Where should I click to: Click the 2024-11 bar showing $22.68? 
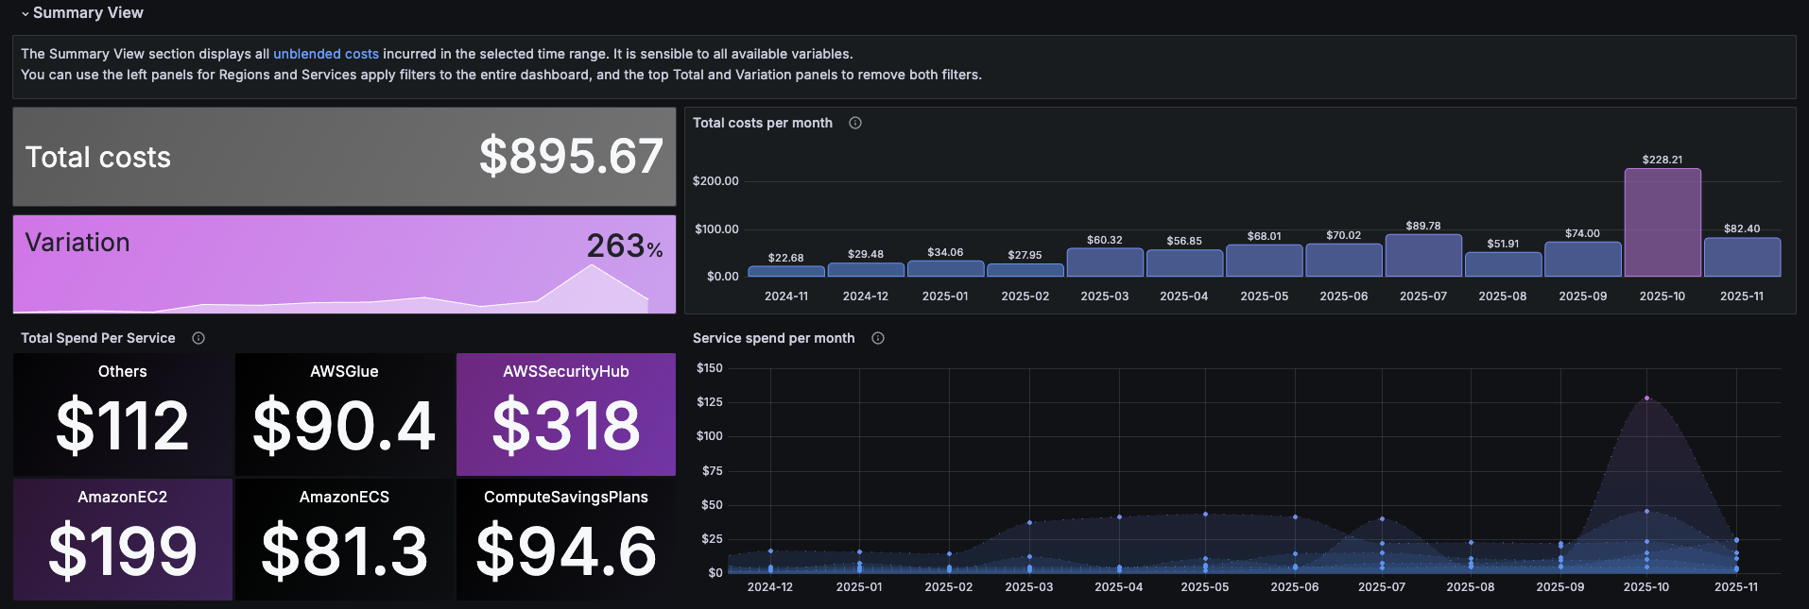[x=785, y=272]
